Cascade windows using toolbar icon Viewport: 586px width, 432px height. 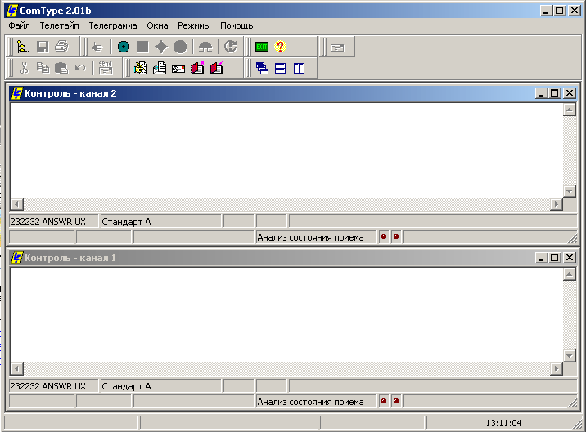tap(262, 69)
